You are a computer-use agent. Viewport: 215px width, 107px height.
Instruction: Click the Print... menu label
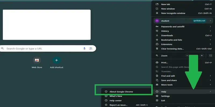[164, 63]
